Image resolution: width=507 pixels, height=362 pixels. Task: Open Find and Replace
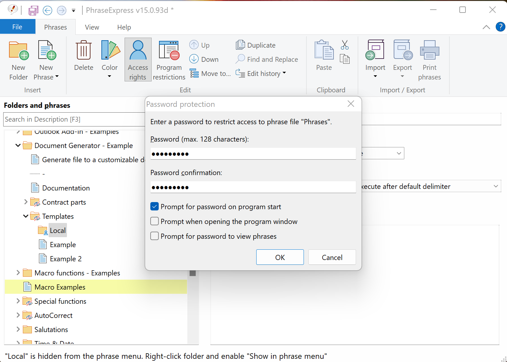267,59
